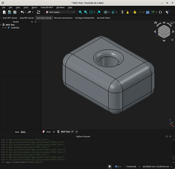
Task: Click the yellow linked-part icon
Action: (x=135, y=12)
